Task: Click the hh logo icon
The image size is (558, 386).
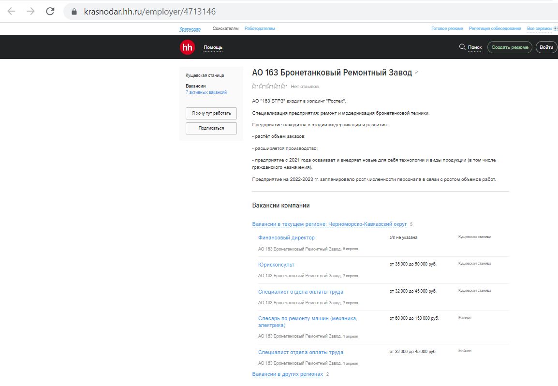Action: [x=187, y=47]
